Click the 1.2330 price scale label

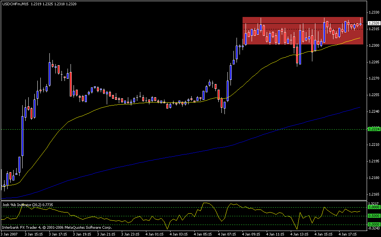click(x=373, y=12)
